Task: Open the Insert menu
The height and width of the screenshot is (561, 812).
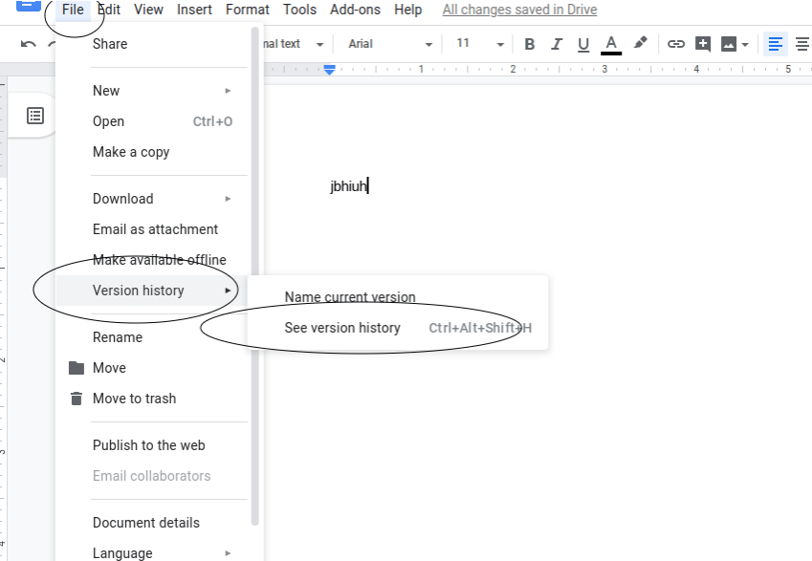Action: coord(195,10)
